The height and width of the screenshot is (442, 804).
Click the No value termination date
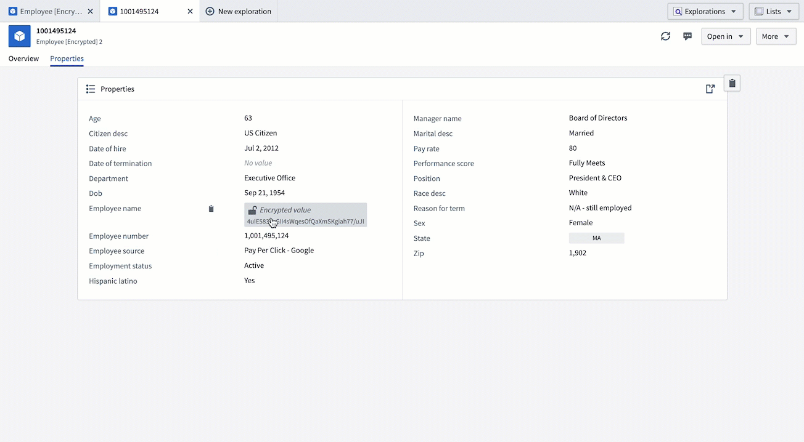[258, 163]
